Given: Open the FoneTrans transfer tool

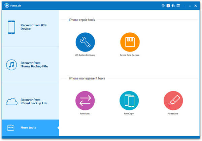Looking at the screenshot, I should click(x=85, y=101).
